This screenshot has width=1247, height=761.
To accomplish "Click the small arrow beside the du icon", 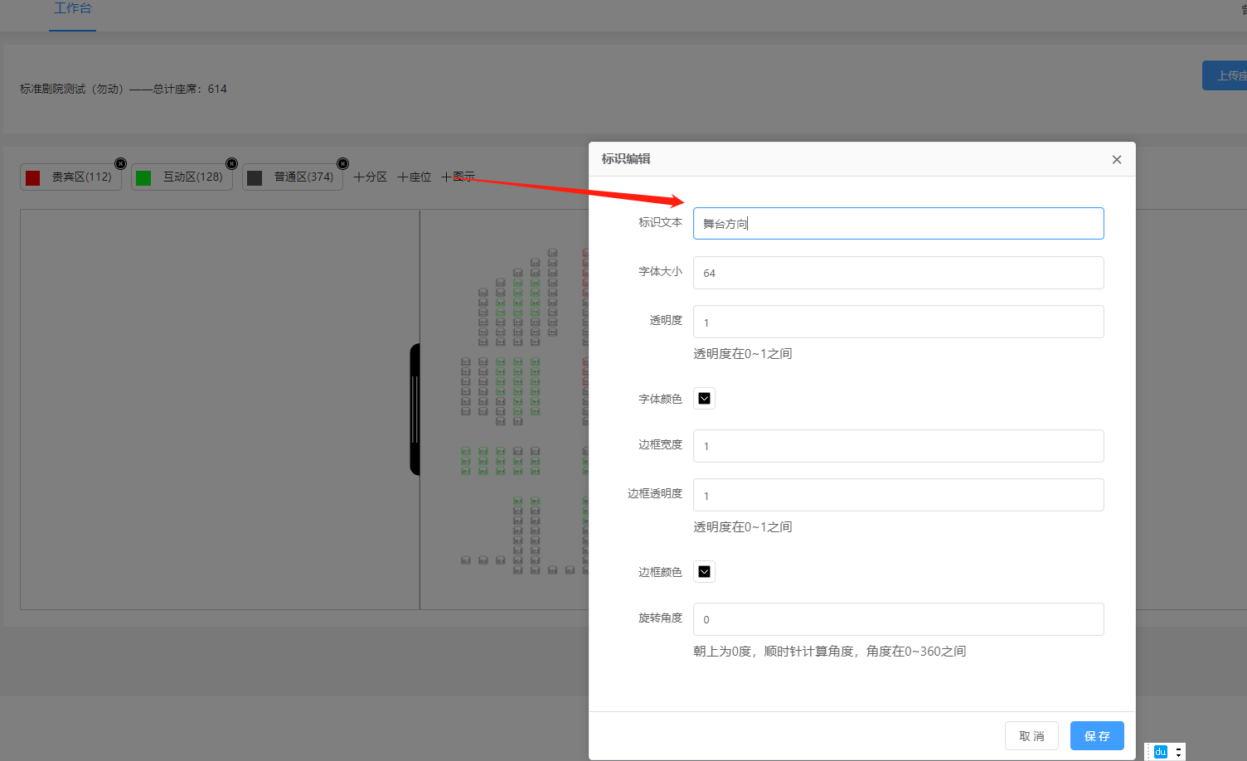I will [1178, 752].
